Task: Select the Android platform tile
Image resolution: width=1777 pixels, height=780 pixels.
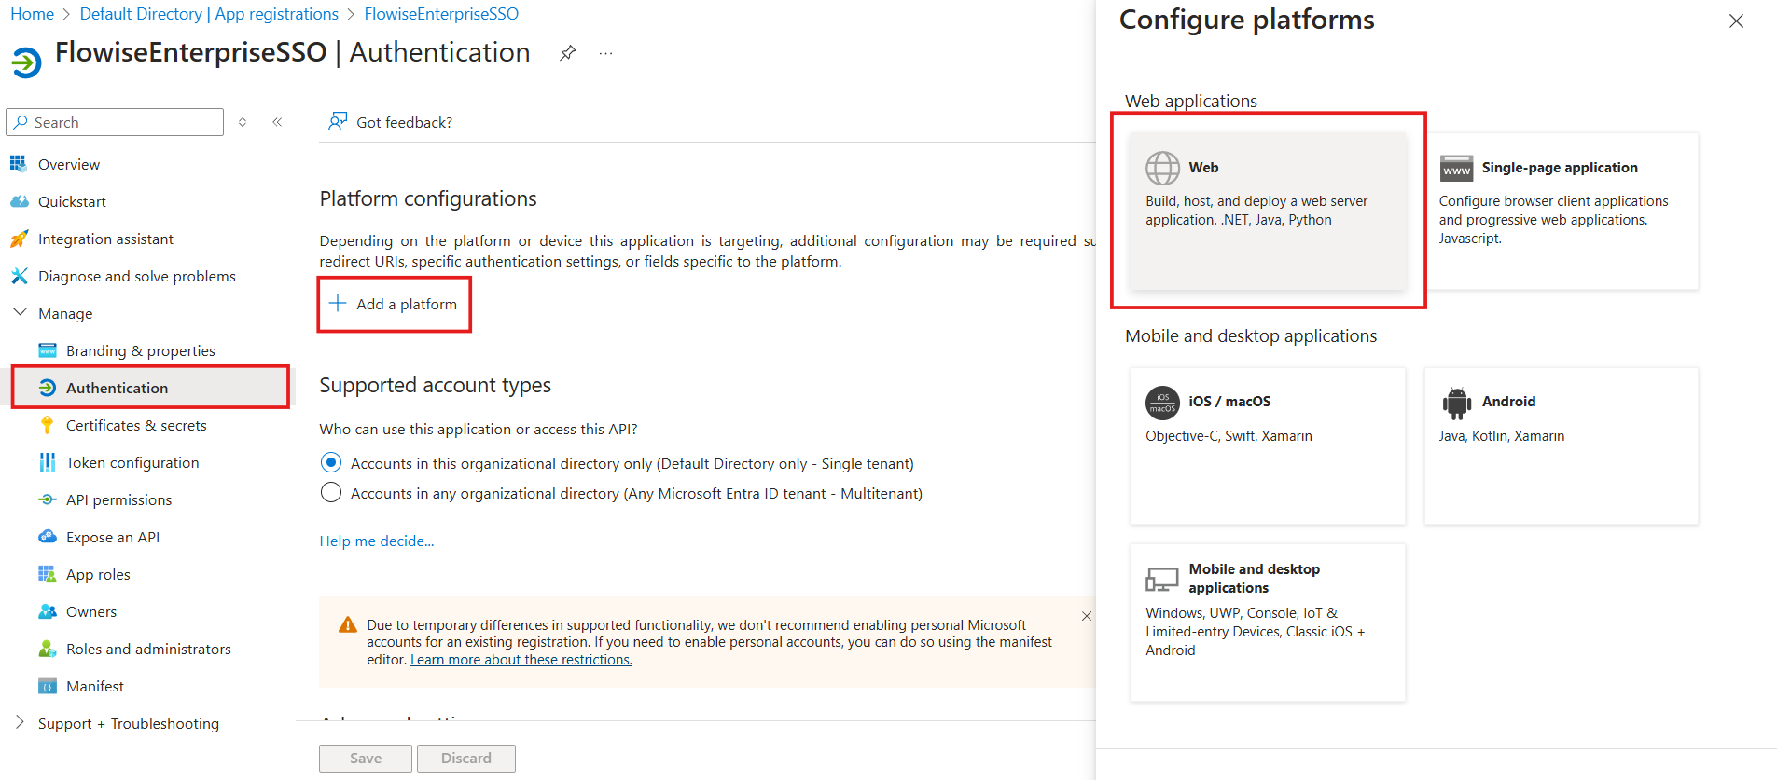Action: pos(1561,445)
